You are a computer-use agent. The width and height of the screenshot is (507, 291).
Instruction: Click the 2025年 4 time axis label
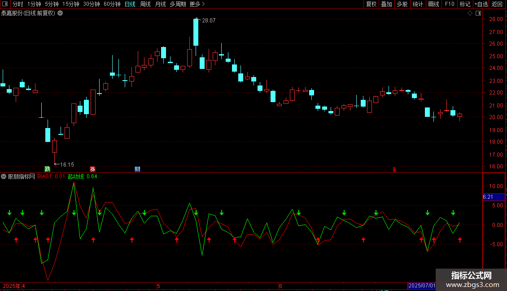pyautogui.click(x=14, y=286)
